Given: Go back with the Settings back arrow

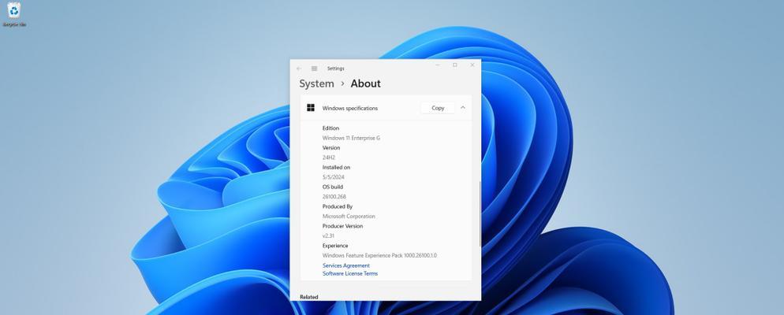Looking at the screenshot, I should 299,69.
